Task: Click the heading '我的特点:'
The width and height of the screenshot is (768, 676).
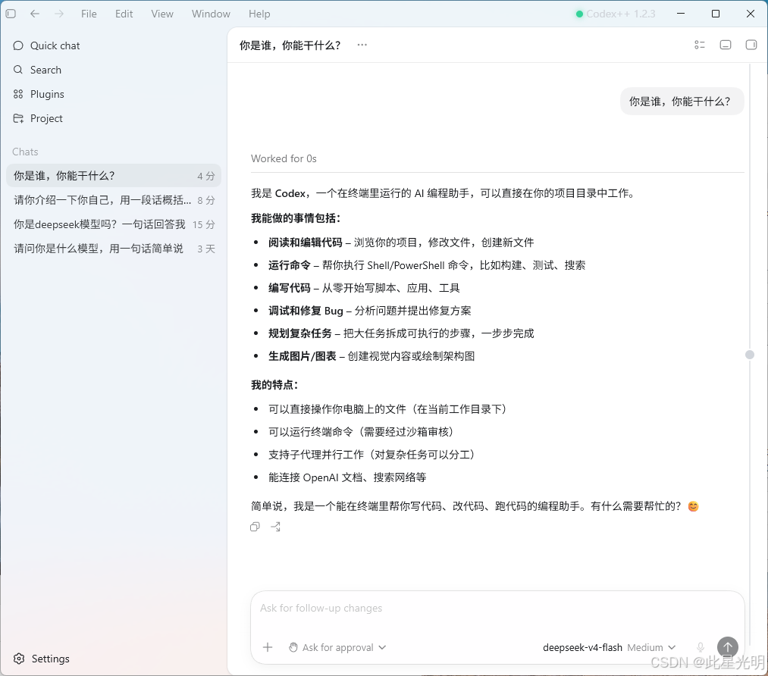Action: point(274,385)
